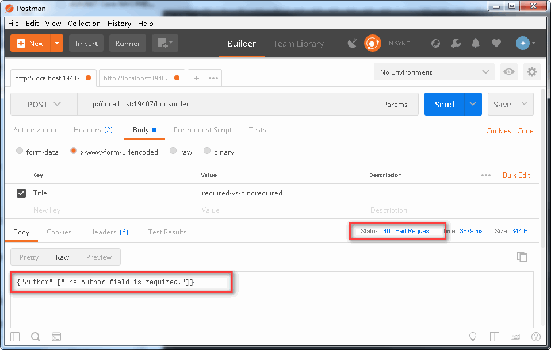
Task: Uncheck the Title key checkbox
Action: point(21,193)
